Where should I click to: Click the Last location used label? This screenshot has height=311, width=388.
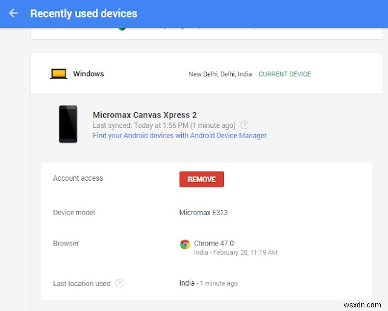coord(81,283)
